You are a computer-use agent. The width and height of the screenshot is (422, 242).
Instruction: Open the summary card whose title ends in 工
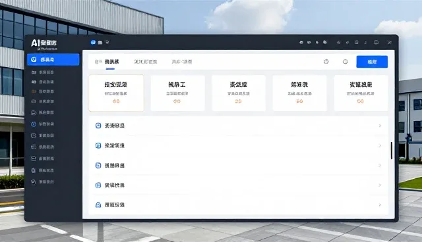(177, 93)
